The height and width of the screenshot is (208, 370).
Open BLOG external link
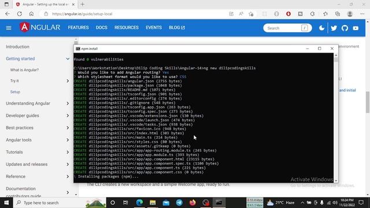(x=177, y=28)
